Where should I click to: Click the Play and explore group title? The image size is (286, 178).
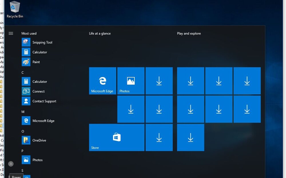click(x=189, y=34)
